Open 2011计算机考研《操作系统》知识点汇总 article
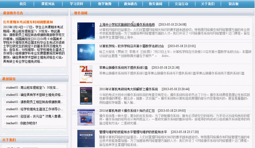Screen dimensions: 255x148 click(x=127, y=110)
